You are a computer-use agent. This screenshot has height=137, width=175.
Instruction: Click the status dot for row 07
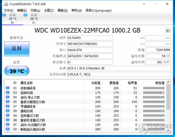(8, 106)
